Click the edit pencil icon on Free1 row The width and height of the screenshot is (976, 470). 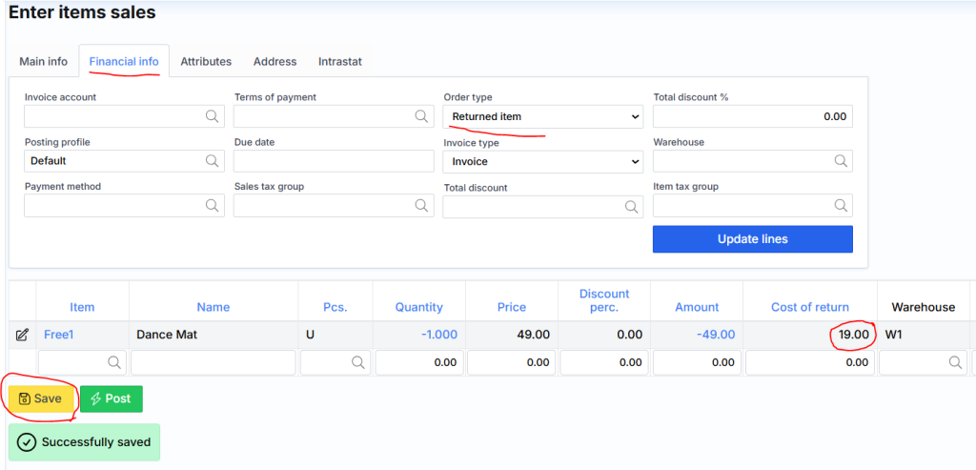pyautogui.click(x=22, y=335)
